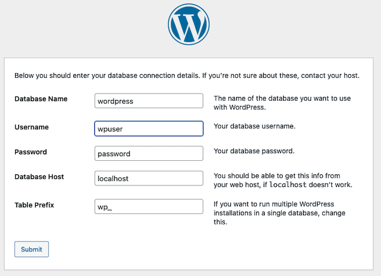This screenshot has height=276, width=381.
Task: Click into the Username field containing wpuser
Action: (148, 128)
